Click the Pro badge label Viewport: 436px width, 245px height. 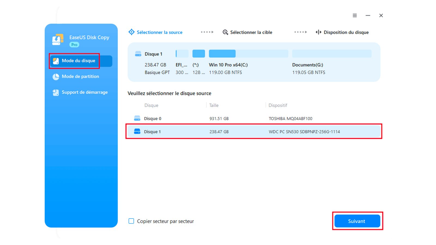pyautogui.click(x=74, y=45)
